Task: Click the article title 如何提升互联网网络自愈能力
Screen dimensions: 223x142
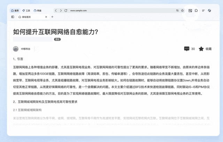Action: pos(55,32)
